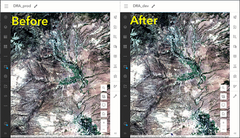The image size is (240, 138).
Task: Open Pop-ups in DRA_dev settings toolbar
Action: pos(235,56)
